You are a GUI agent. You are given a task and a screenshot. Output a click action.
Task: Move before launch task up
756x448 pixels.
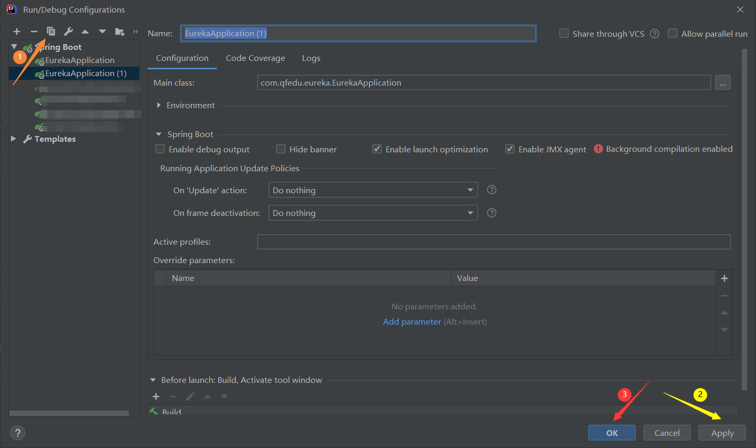coord(208,397)
